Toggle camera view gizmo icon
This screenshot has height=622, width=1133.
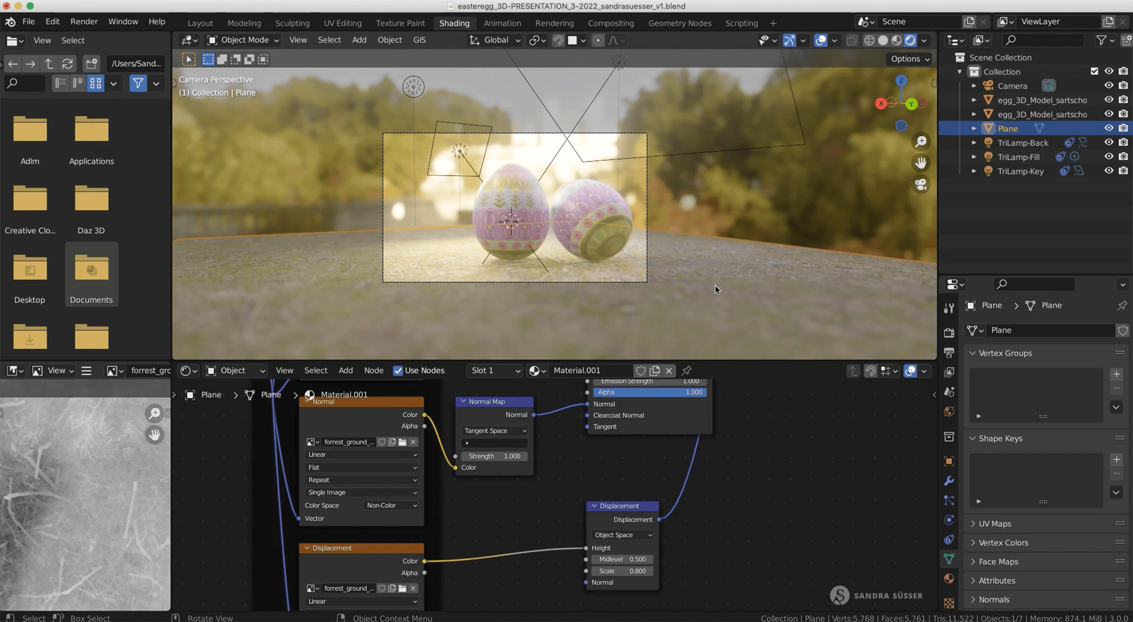click(x=921, y=185)
